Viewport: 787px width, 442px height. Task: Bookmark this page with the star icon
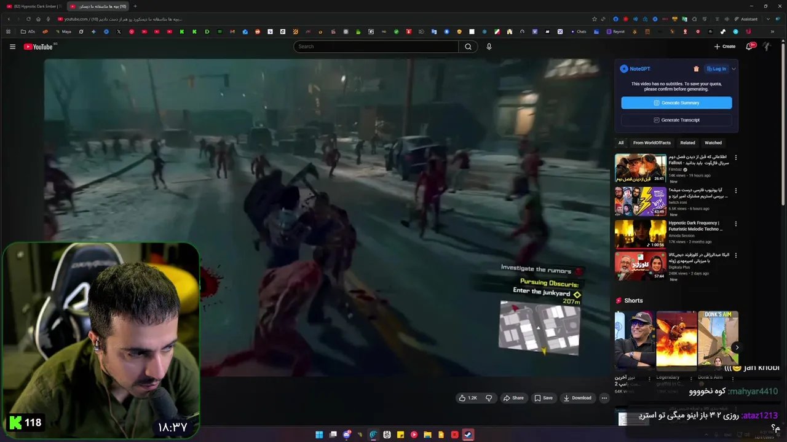click(594, 19)
